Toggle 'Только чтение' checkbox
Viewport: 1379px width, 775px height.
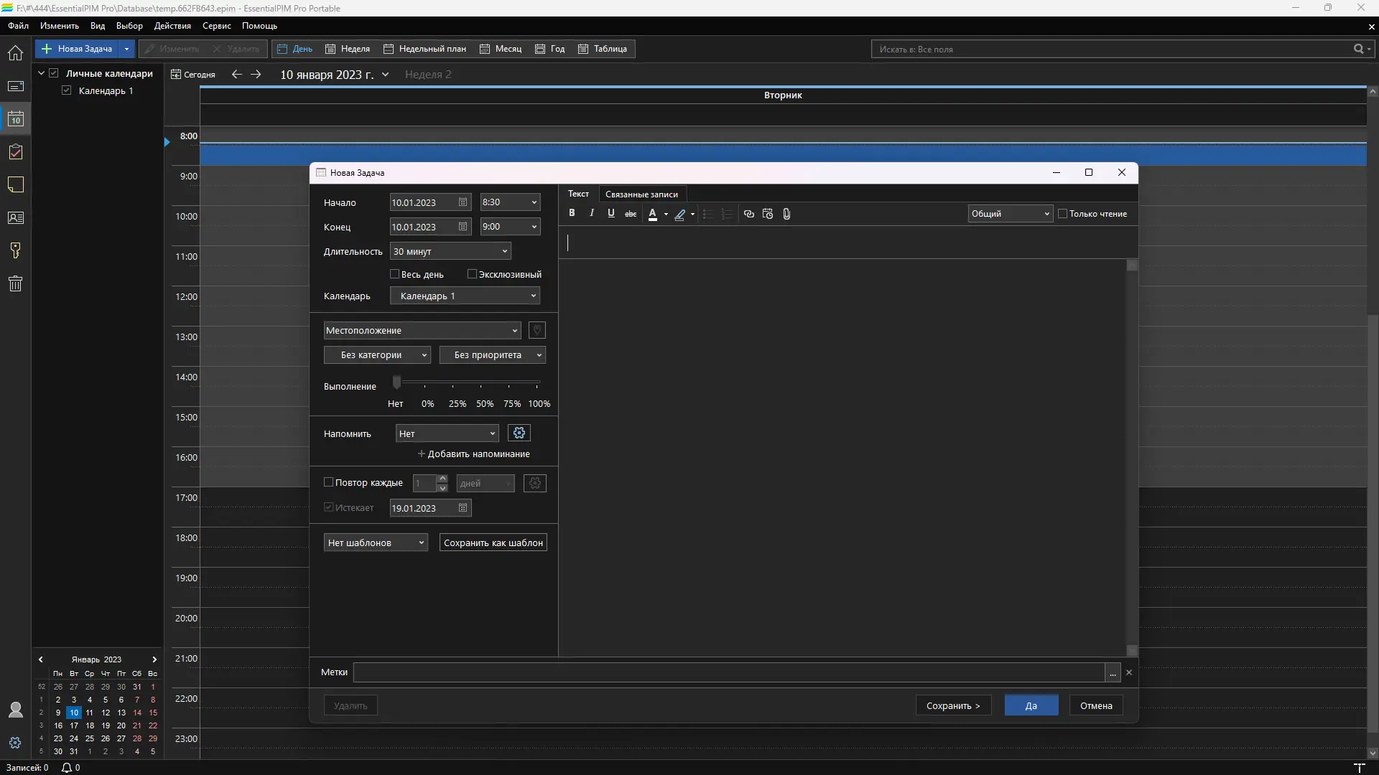tap(1063, 214)
